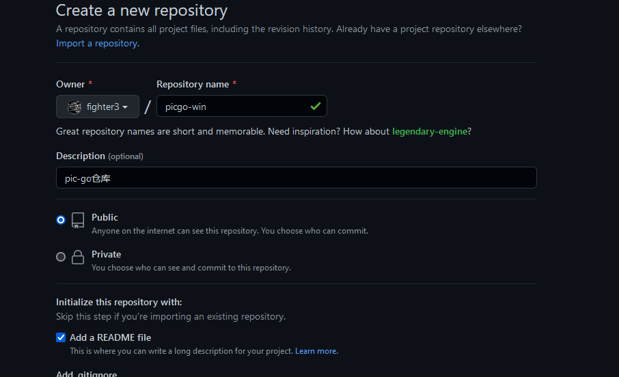The width and height of the screenshot is (619, 377).
Task: Click the Owner field label
Action: pyautogui.click(x=70, y=84)
